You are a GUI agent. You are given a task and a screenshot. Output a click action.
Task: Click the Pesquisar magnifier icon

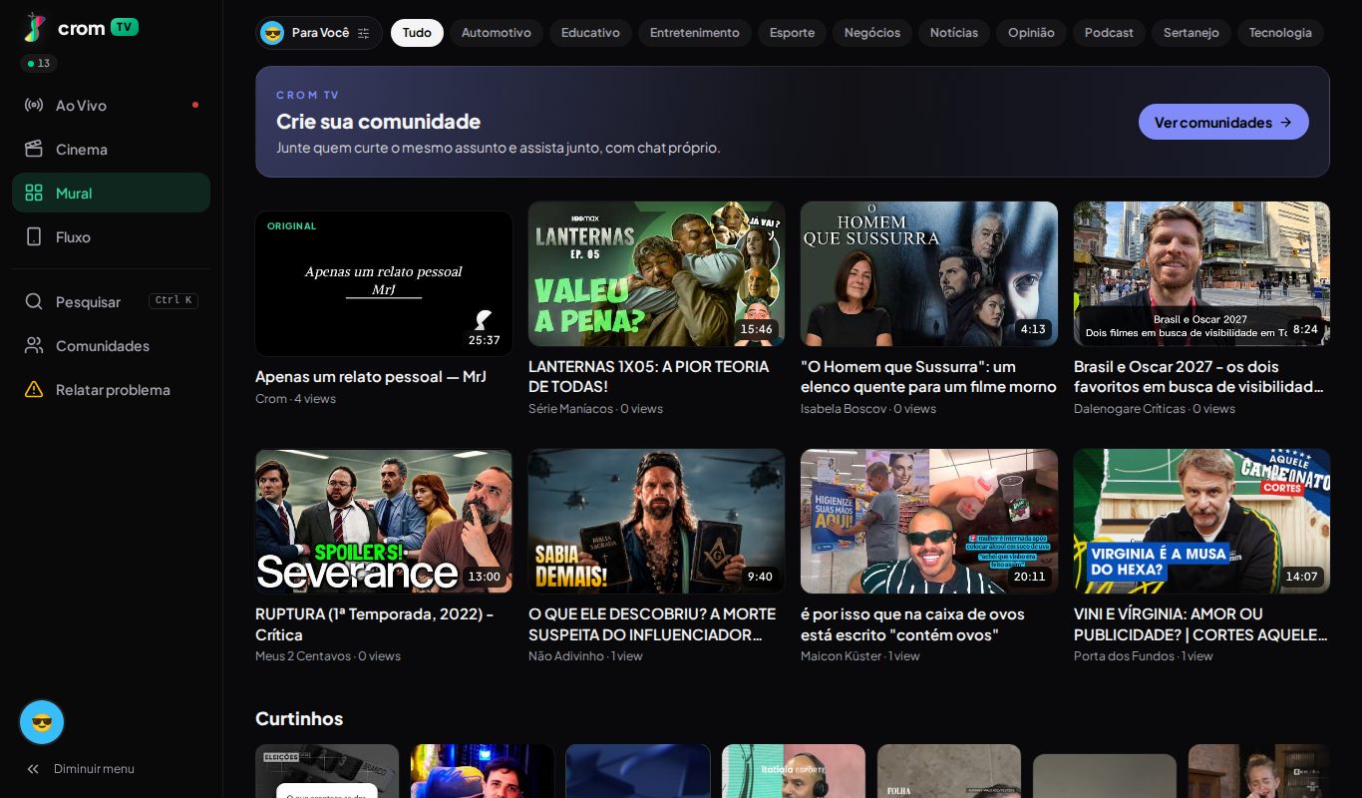pyautogui.click(x=34, y=301)
